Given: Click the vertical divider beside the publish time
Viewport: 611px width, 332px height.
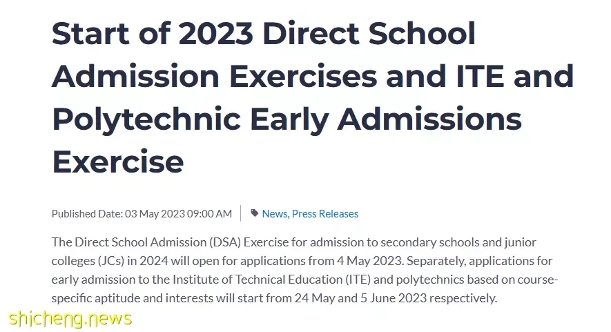Looking at the screenshot, I should tap(241, 213).
